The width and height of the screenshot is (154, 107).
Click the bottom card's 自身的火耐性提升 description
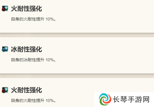tap(28, 100)
